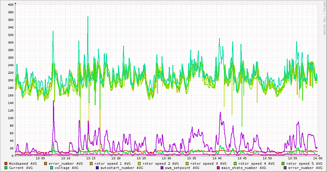Screen dimensions: 327x172
Task: Select the purple pwm_setpoint AVG swatch
Action: click(162, 168)
